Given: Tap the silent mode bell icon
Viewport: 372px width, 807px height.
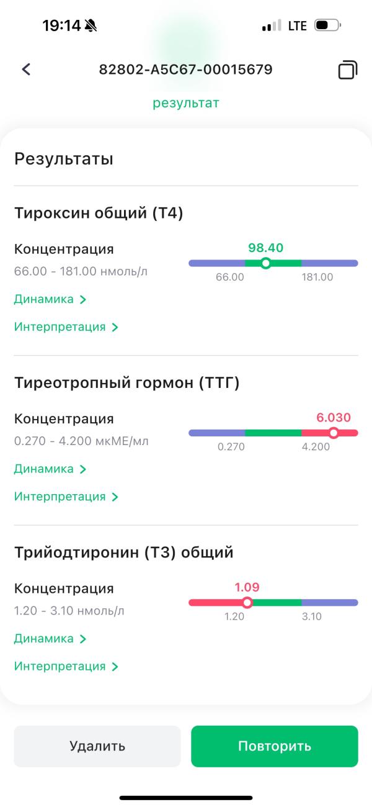Looking at the screenshot, I should (x=91, y=25).
